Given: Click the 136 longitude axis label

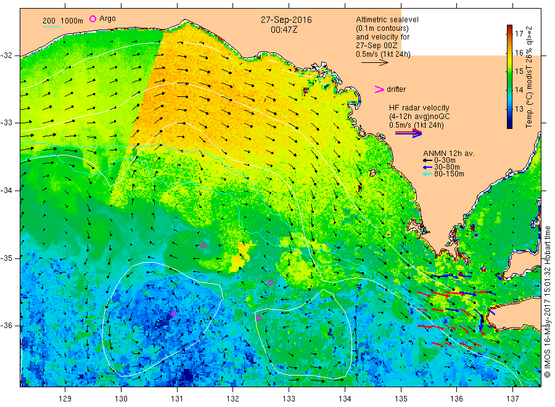Looking at the screenshot, I should pyautogui.click(x=456, y=399).
